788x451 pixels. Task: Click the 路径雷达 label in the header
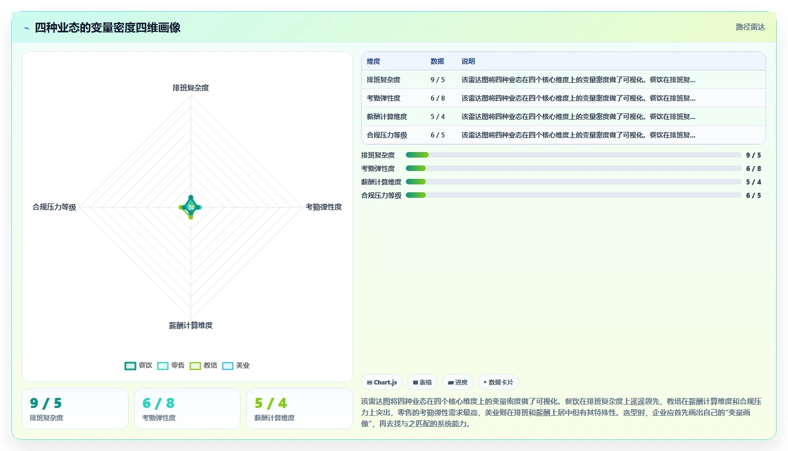click(x=750, y=27)
